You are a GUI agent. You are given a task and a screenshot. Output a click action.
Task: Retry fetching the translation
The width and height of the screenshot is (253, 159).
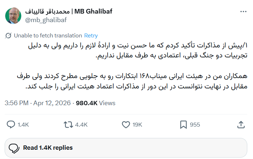[91, 36]
